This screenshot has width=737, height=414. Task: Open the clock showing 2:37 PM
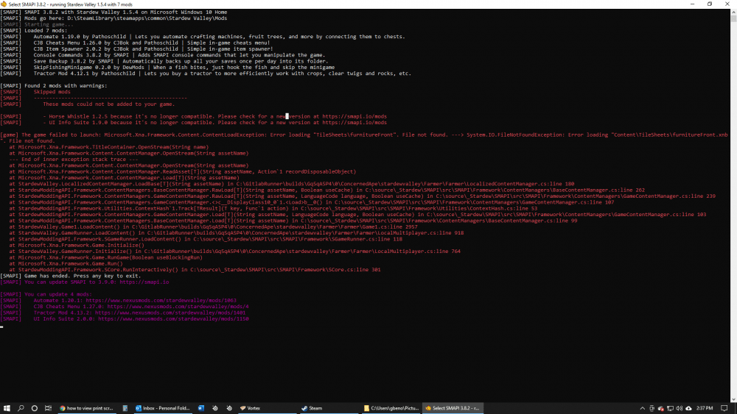coord(704,408)
